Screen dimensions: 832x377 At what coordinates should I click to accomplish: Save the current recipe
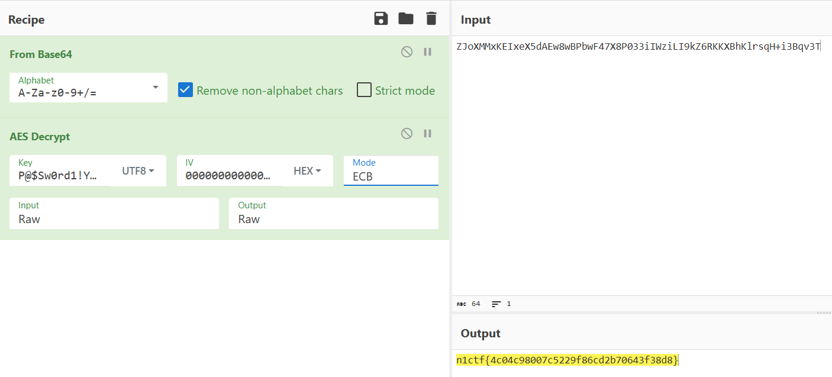(x=381, y=19)
